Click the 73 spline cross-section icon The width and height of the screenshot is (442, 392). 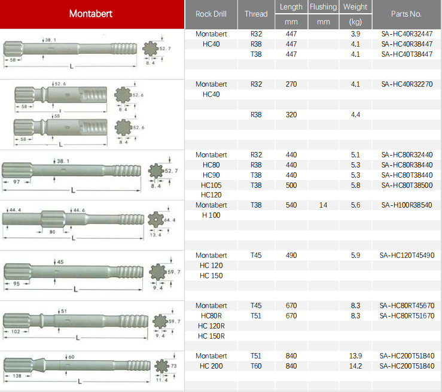[x=162, y=366]
